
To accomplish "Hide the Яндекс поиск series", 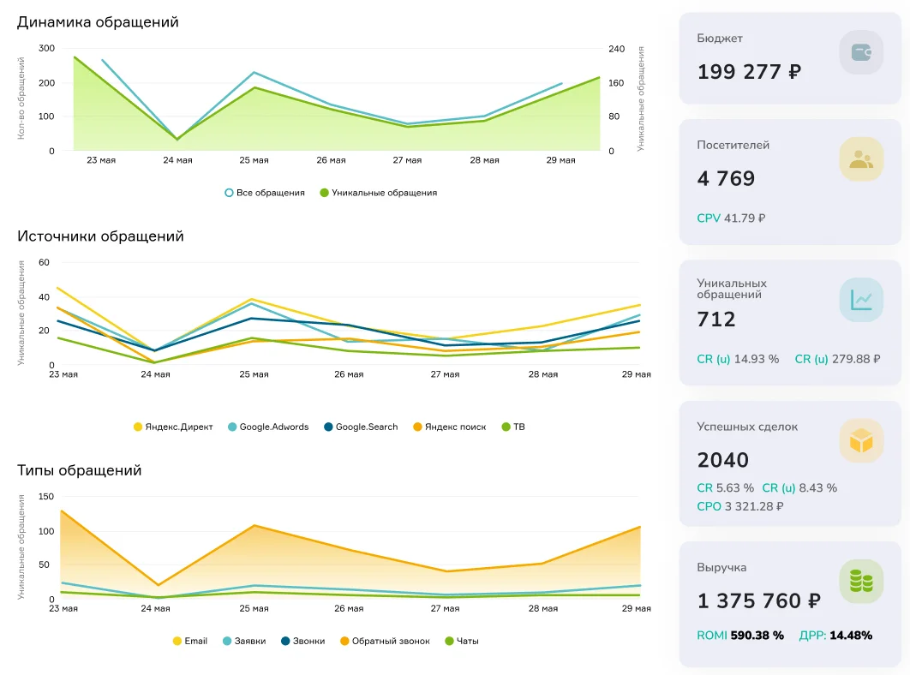I will tap(449, 427).
